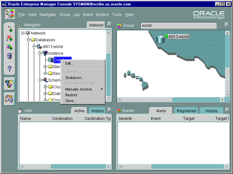This screenshot has height=174, width=233.
Task: Click the trash can delete icon
Action: [10, 56]
